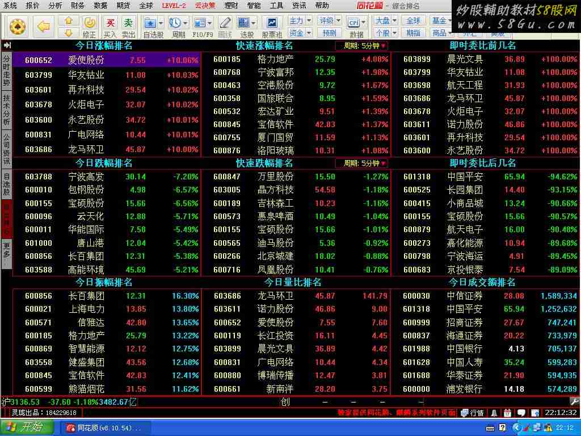Open the 系统 menu
581x436 pixels.
[x=10, y=5]
